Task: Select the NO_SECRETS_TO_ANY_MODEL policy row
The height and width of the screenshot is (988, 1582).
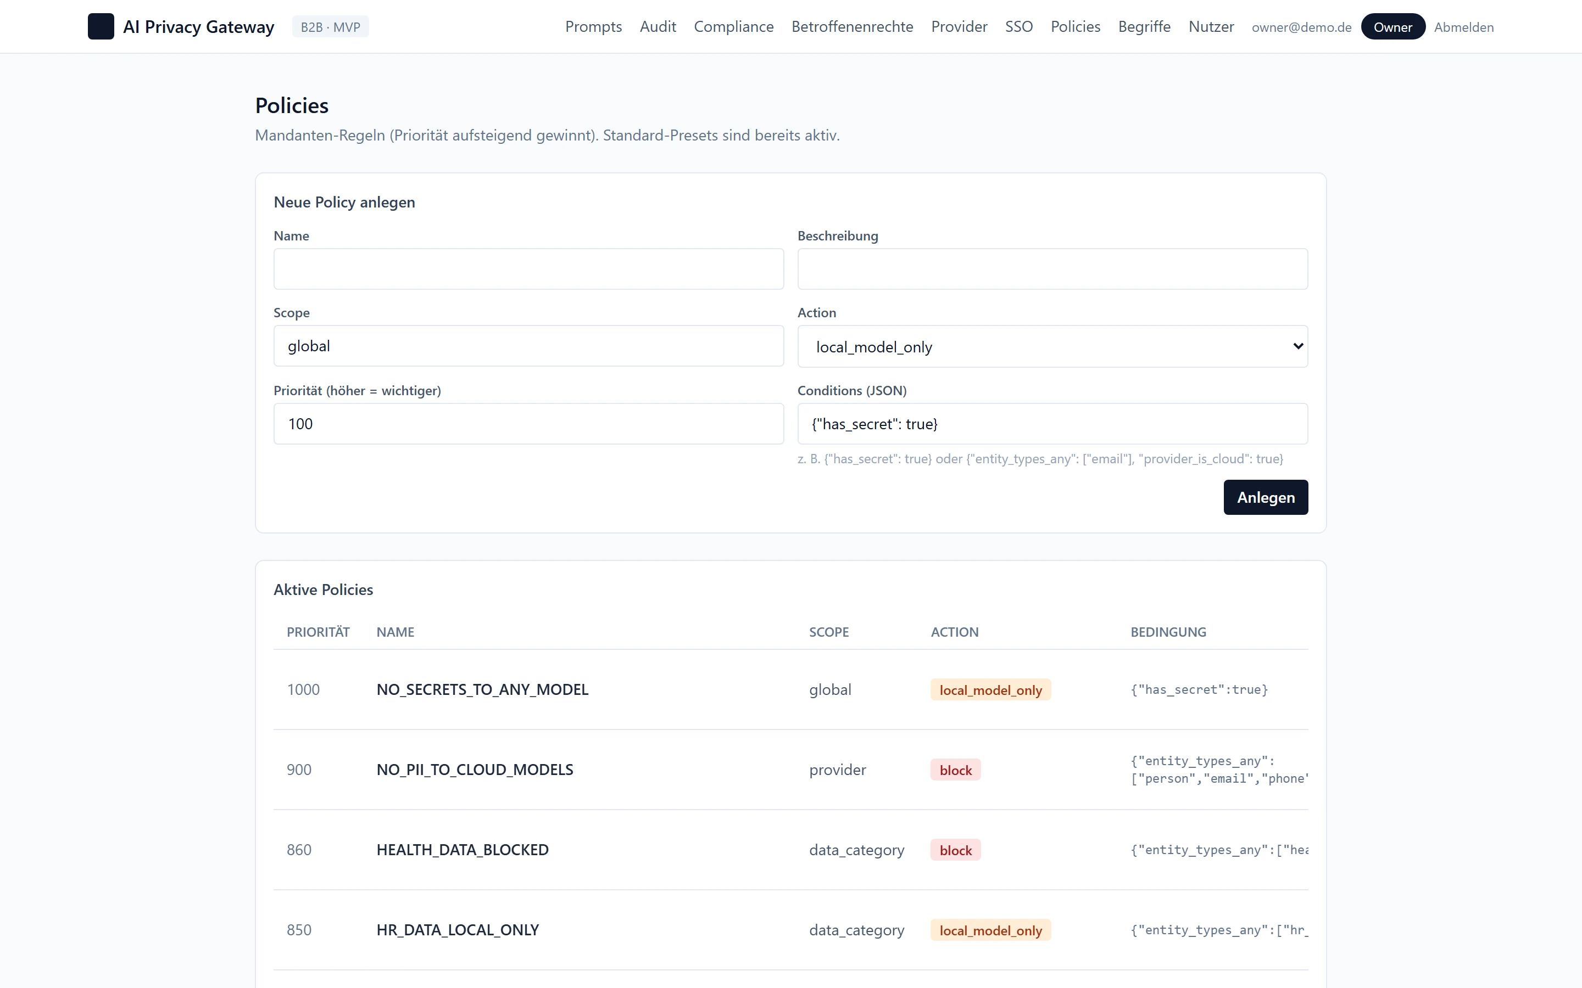Action: click(791, 689)
